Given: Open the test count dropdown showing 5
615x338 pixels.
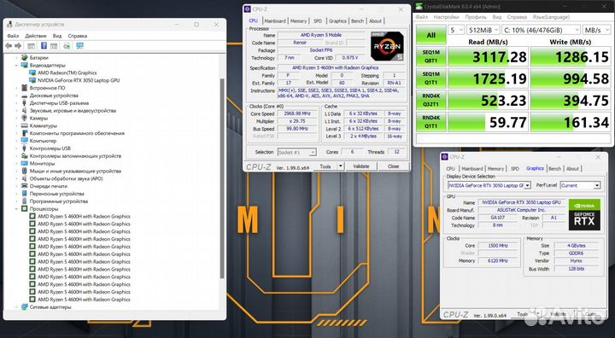Looking at the screenshot, I should click(x=456, y=30).
